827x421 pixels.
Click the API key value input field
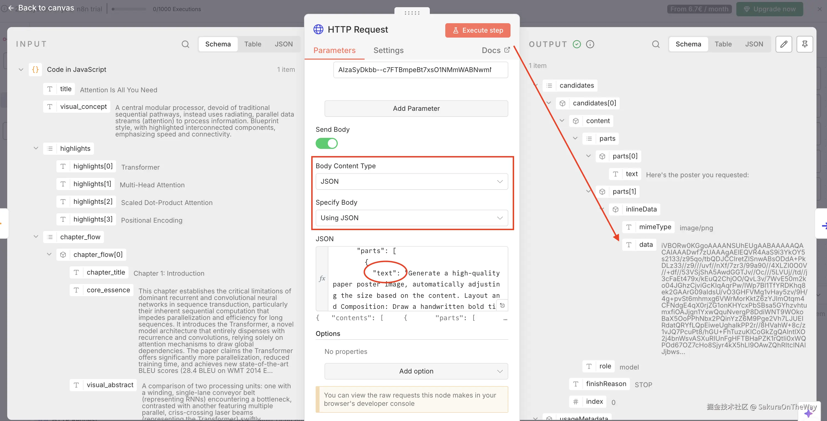[420, 70]
